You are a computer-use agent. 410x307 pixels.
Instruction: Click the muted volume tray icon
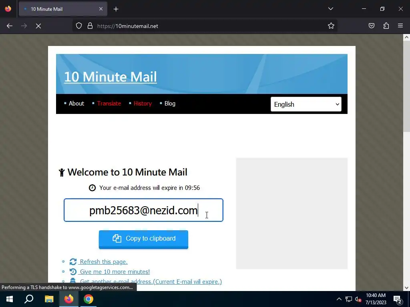point(358,299)
